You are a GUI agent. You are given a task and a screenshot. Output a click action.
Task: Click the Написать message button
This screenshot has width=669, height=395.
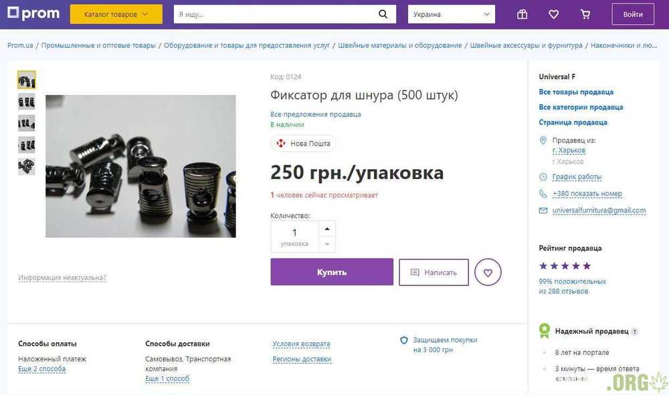coord(434,273)
